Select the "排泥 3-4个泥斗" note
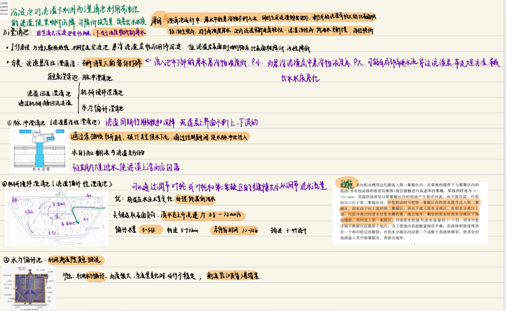 pos(287,230)
